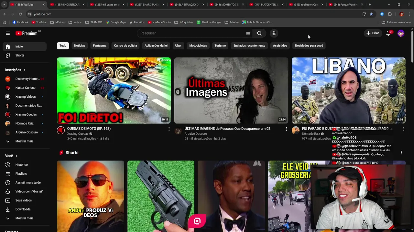Start voice search with microphone icon
The height and width of the screenshot is (232, 414).
coord(274,33)
